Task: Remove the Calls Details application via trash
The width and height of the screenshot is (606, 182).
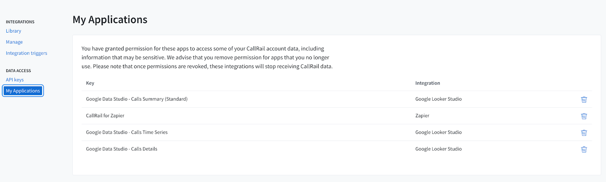Action: pyautogui.click(x=584, y=149)
